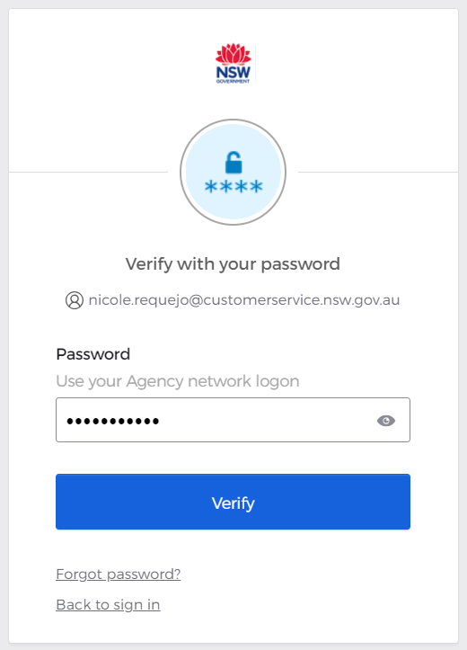Click inside the Password input field

[233, 420]
